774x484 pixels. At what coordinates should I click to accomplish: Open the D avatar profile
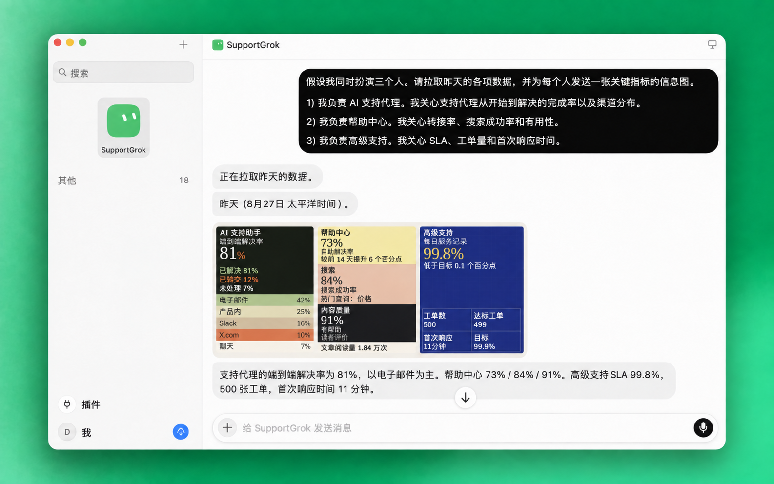[67, 432]
